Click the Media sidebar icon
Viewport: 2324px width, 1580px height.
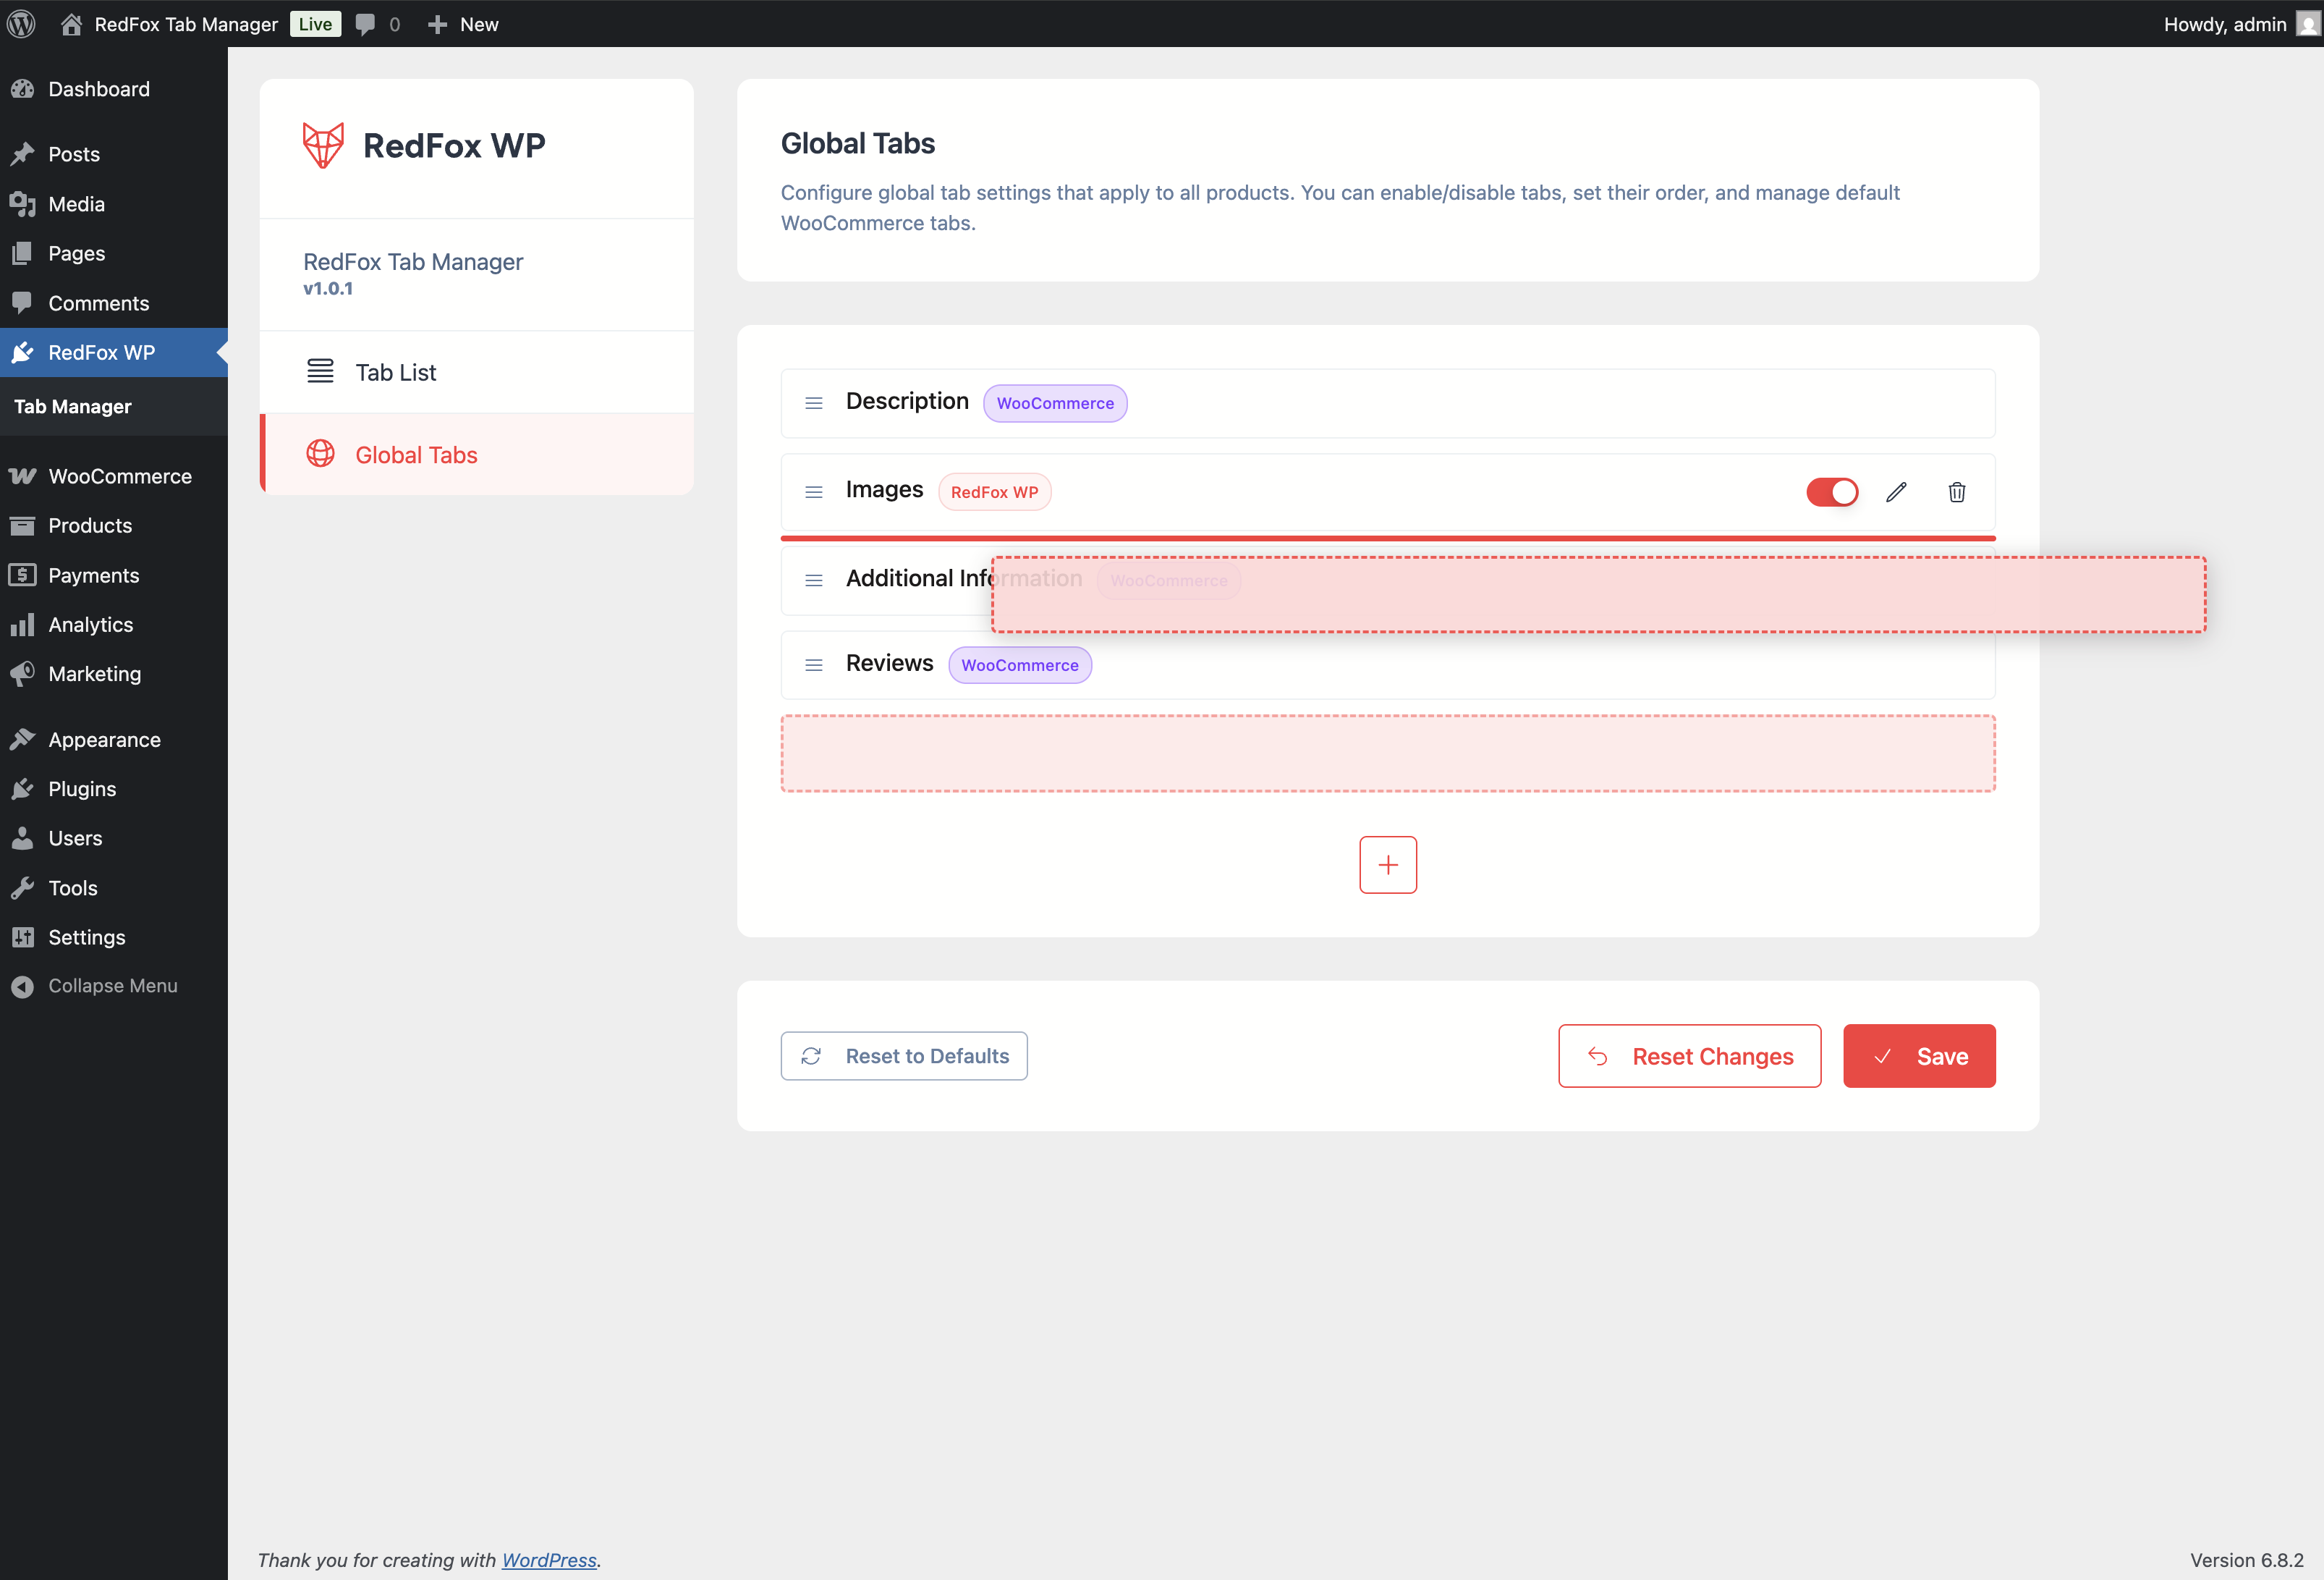pos(23,204)
